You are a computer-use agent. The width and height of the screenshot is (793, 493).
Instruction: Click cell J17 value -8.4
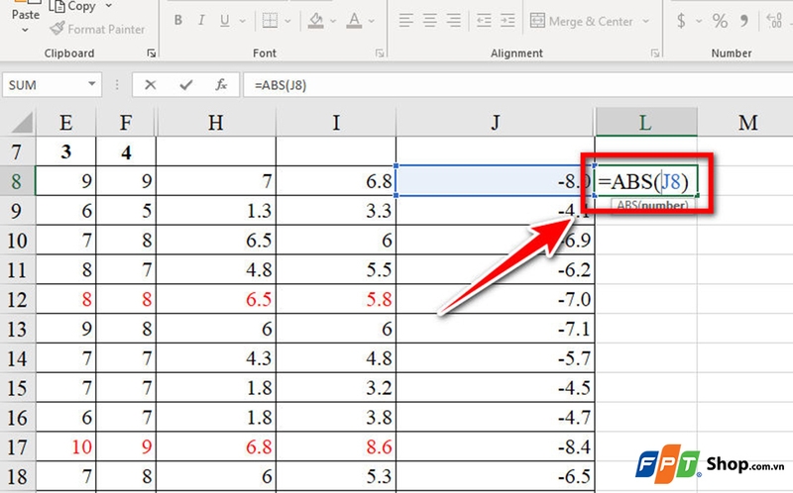tap(495, 446)
